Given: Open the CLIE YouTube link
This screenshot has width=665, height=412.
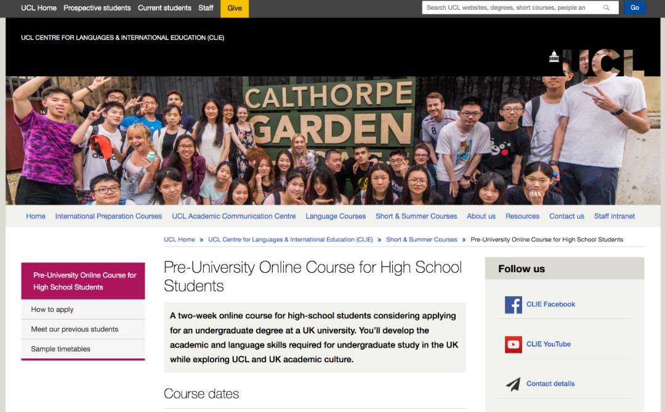Looking at the screenshot, I should pos(548,344).
